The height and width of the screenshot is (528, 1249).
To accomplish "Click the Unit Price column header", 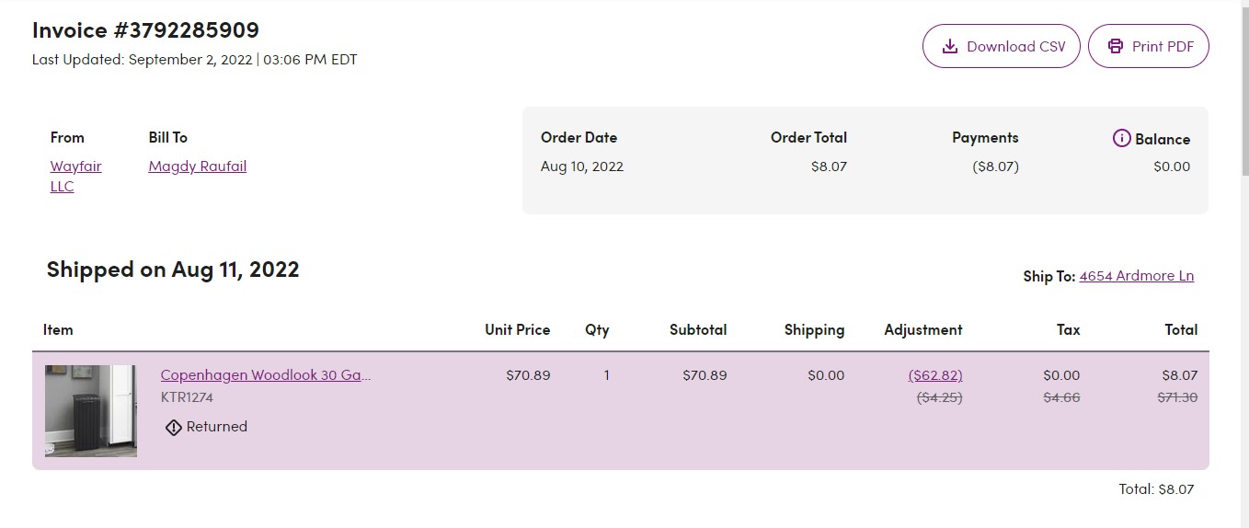I will pyautogui.click(x=518, y=330).
